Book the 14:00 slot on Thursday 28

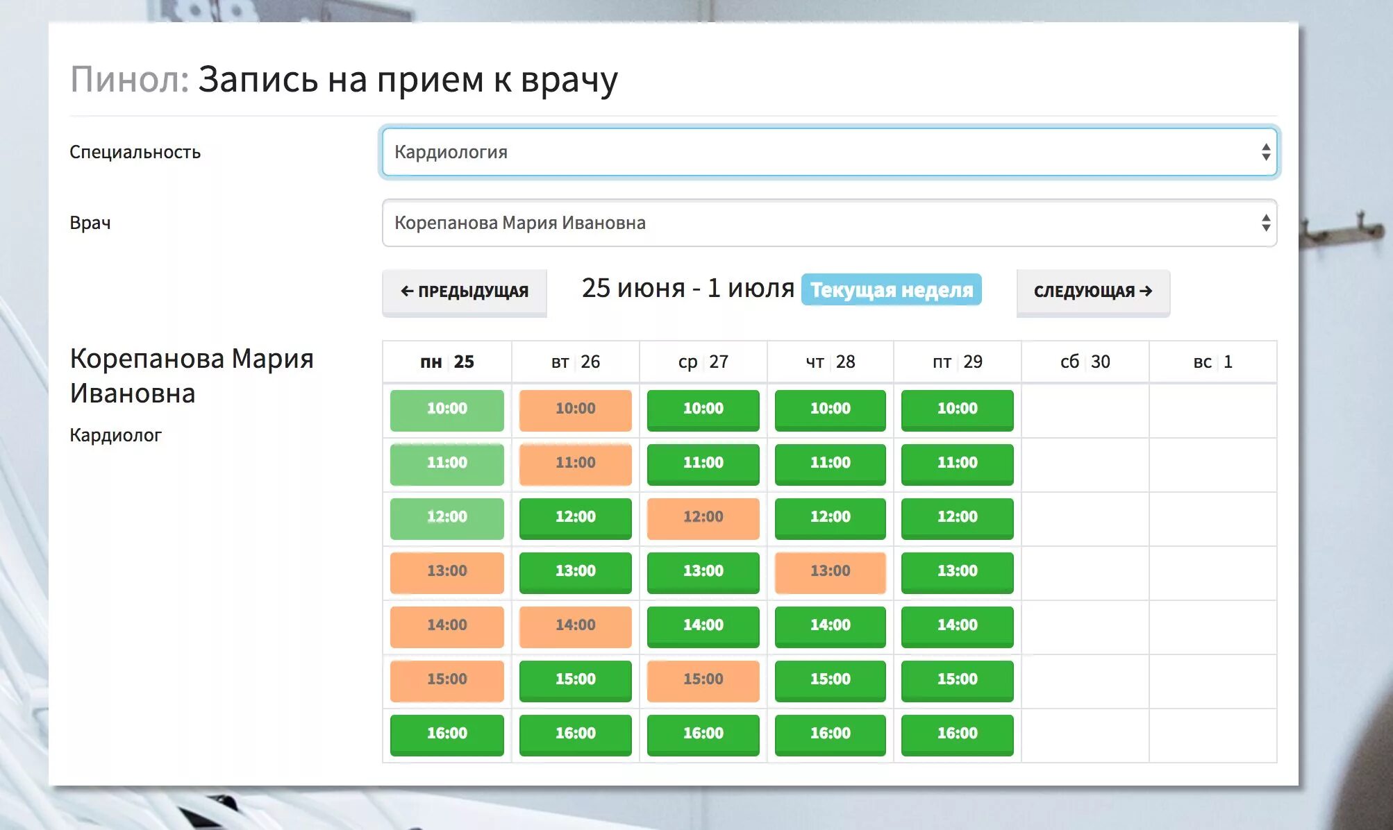click(831, 627)
